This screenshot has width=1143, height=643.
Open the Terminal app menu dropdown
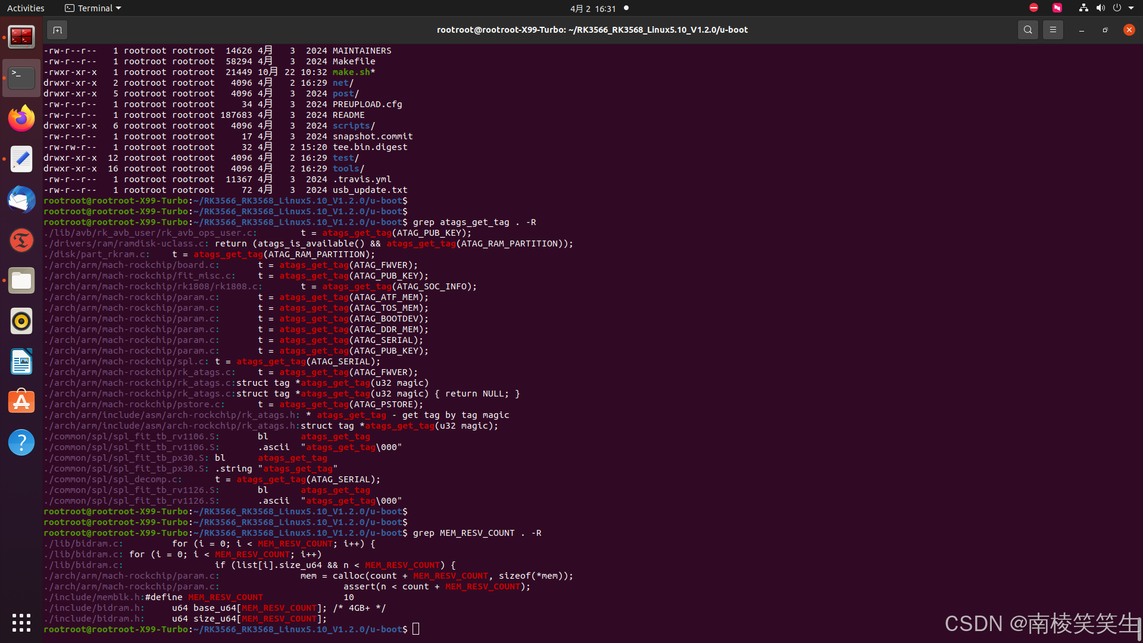click(93, 8)
